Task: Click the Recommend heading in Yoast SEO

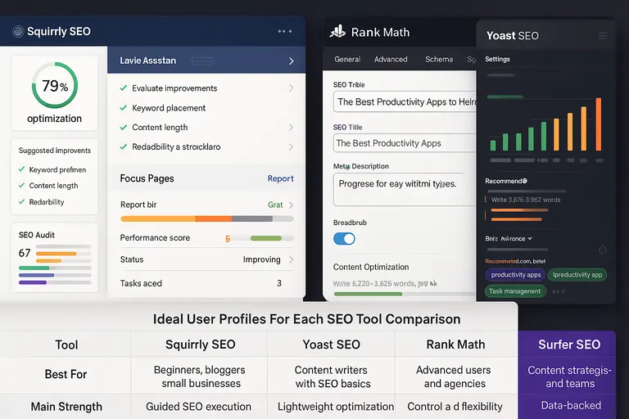Action: pos(506,181)
